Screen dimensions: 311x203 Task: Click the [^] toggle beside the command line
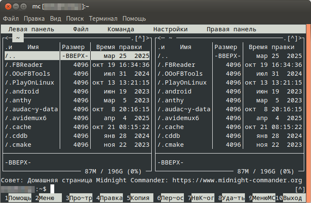(300, 189)
